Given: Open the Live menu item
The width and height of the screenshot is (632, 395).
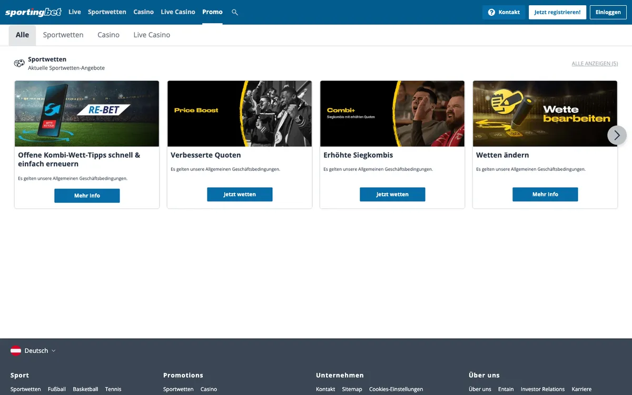Looking at the screenshot, I should coord(75,12).
